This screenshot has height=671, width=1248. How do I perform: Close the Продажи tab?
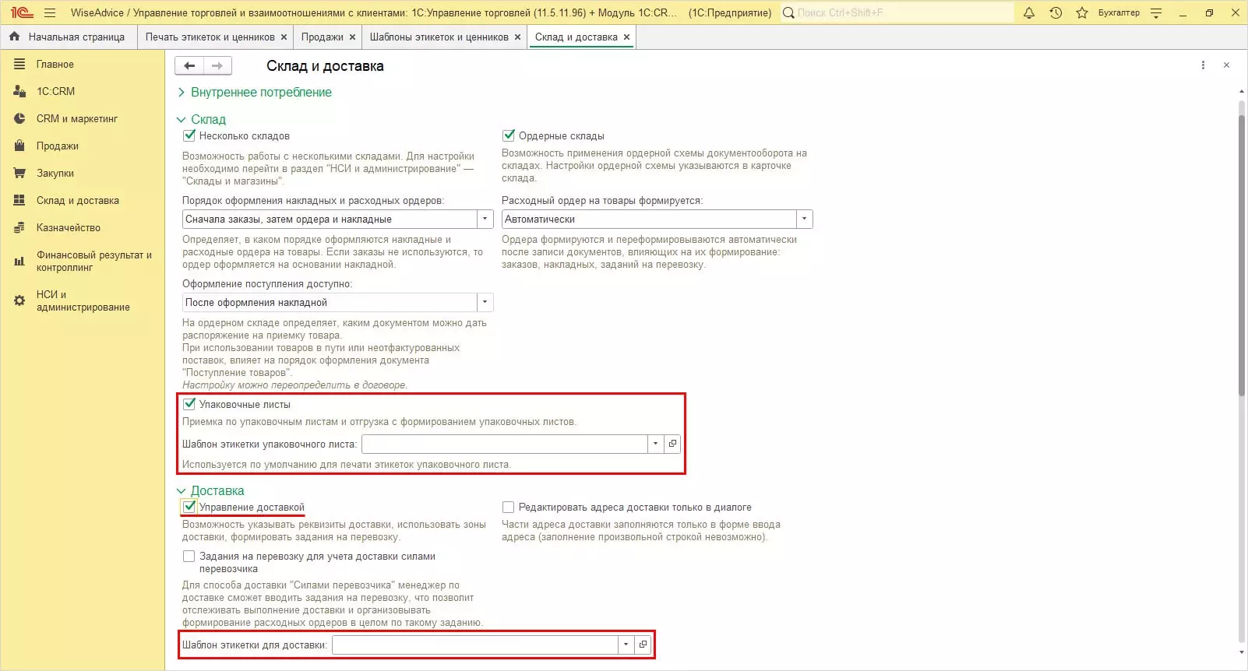click(x=352, y=37)
